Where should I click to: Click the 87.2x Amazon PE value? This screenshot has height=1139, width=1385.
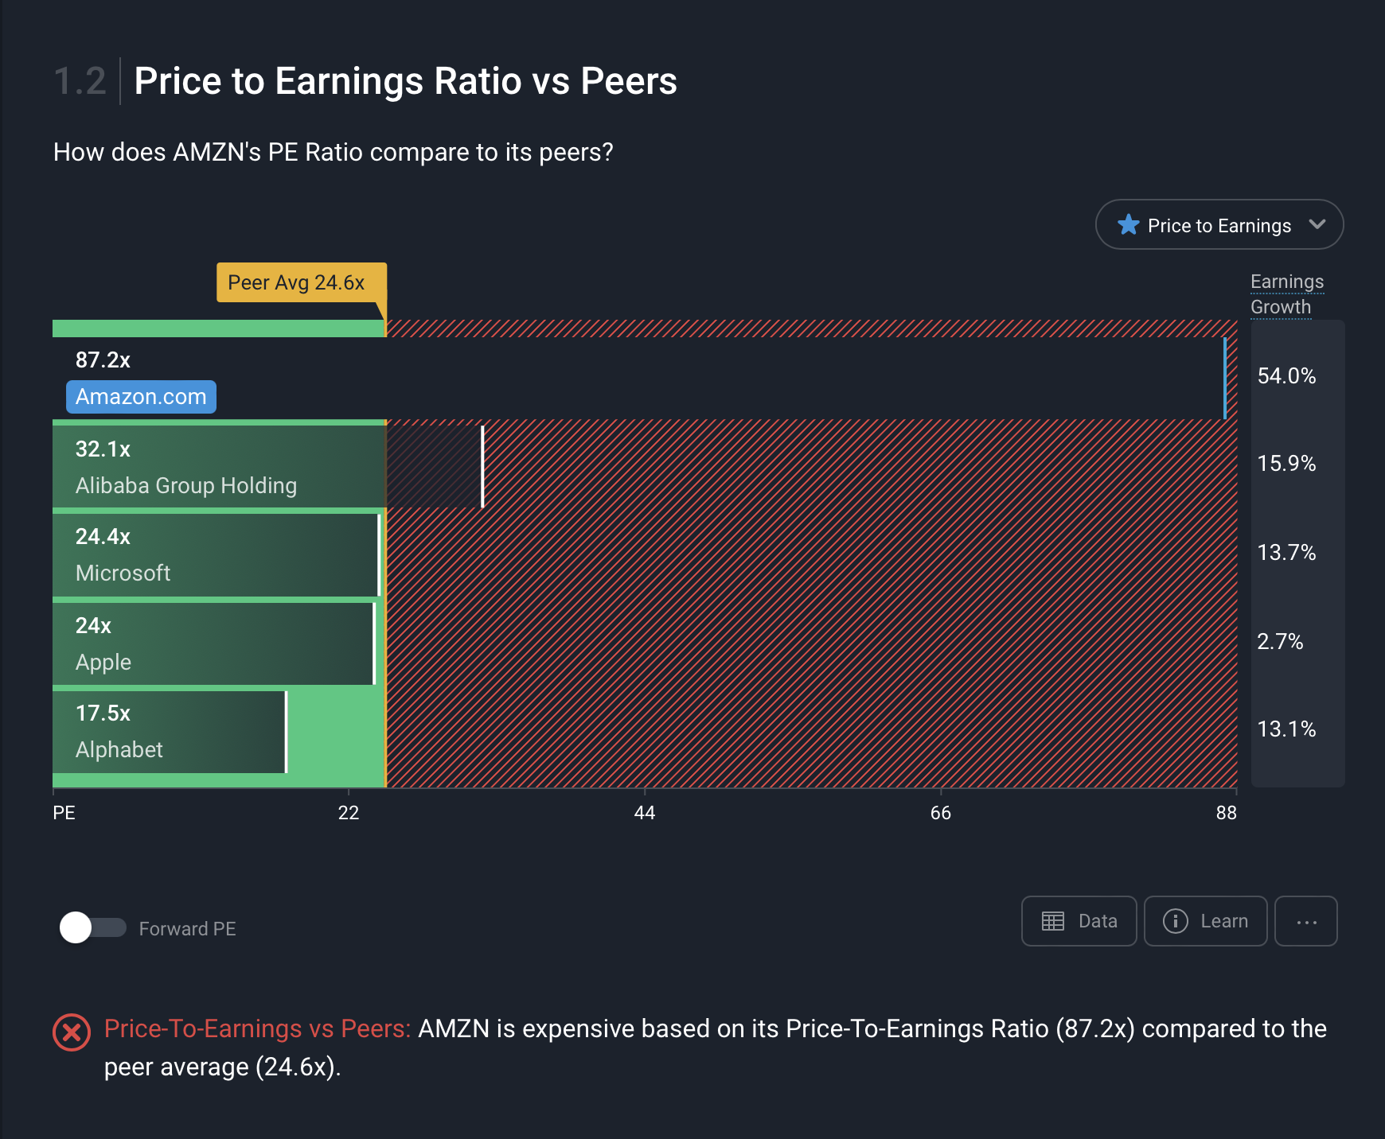103,360
